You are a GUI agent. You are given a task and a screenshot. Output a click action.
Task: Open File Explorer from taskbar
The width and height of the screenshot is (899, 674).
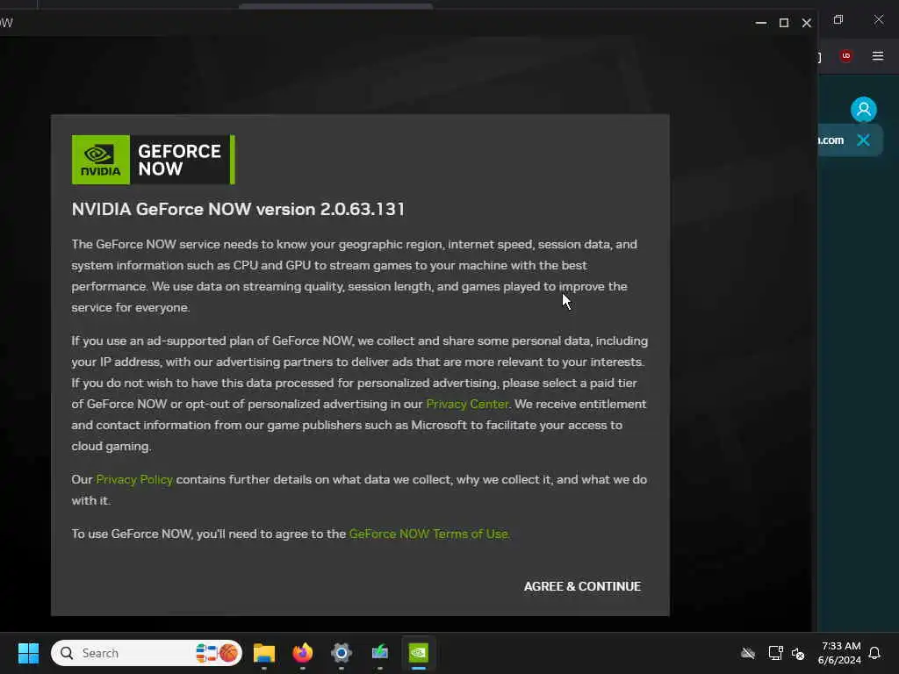[263, 653]
